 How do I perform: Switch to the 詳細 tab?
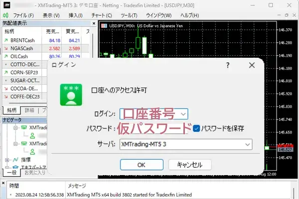pyautogui.click(x=29, y=110)
